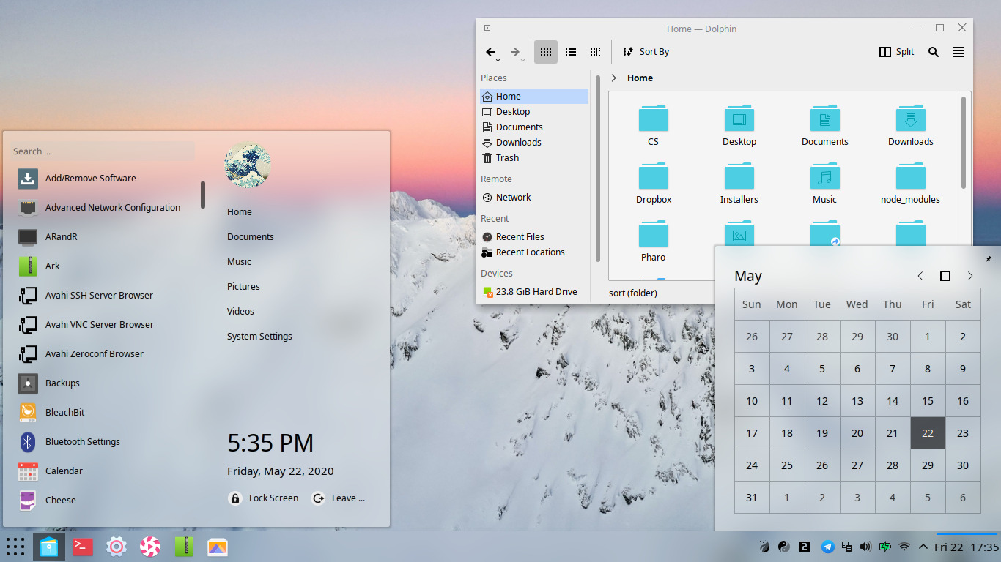Screen dimensions: 1001x562
Task: Expand the breadcrumb arrow before Home
Action: [613, 78]
